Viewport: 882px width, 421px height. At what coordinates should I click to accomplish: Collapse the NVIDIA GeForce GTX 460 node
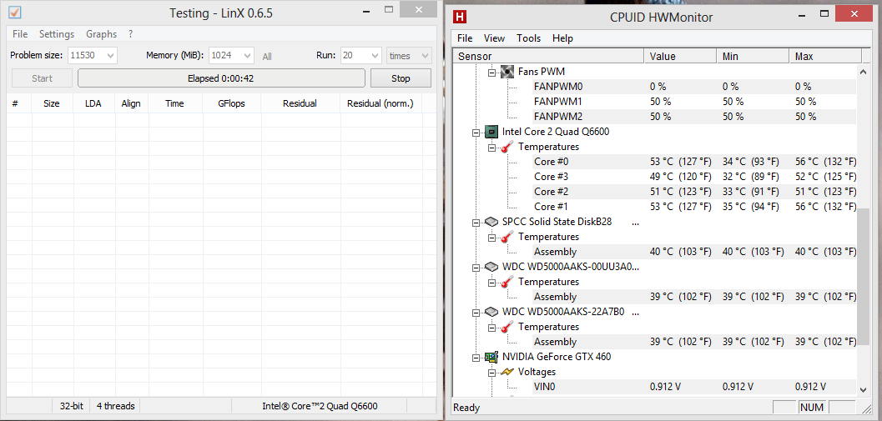pos(476,357)
